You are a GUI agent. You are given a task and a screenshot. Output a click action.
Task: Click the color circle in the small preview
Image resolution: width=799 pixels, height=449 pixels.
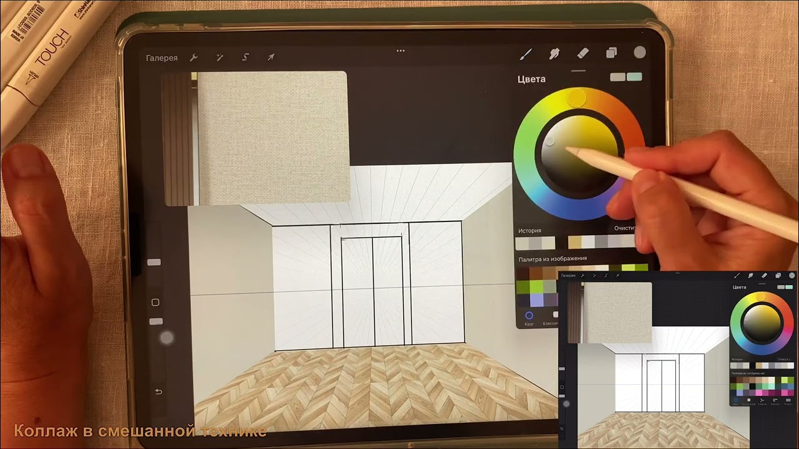(792, 275)
